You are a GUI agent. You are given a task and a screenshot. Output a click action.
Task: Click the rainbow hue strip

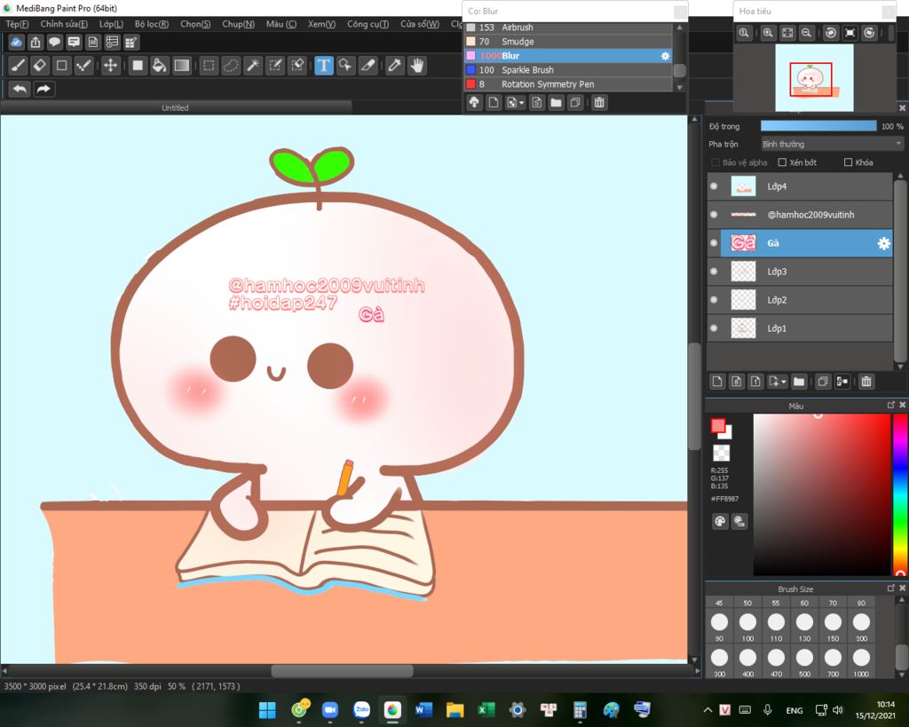900,494
